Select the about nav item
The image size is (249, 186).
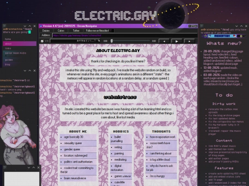19,44
